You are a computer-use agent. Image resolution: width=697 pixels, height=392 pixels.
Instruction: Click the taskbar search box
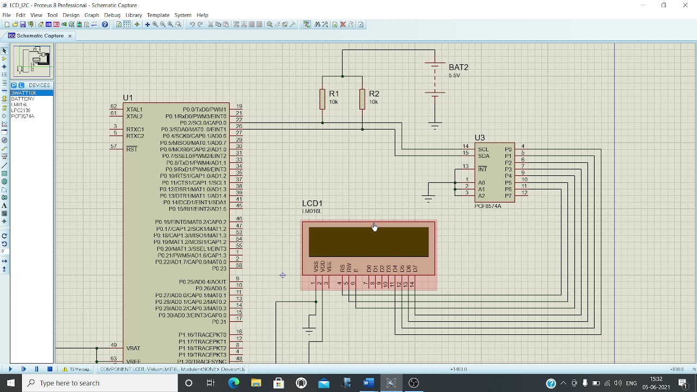pyautogui.click(x=100, y=383)
